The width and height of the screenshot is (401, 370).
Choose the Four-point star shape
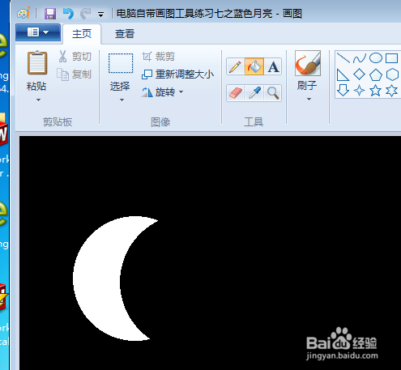(360, 91)
